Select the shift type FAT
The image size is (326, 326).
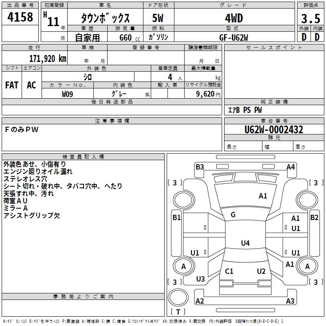12,85
